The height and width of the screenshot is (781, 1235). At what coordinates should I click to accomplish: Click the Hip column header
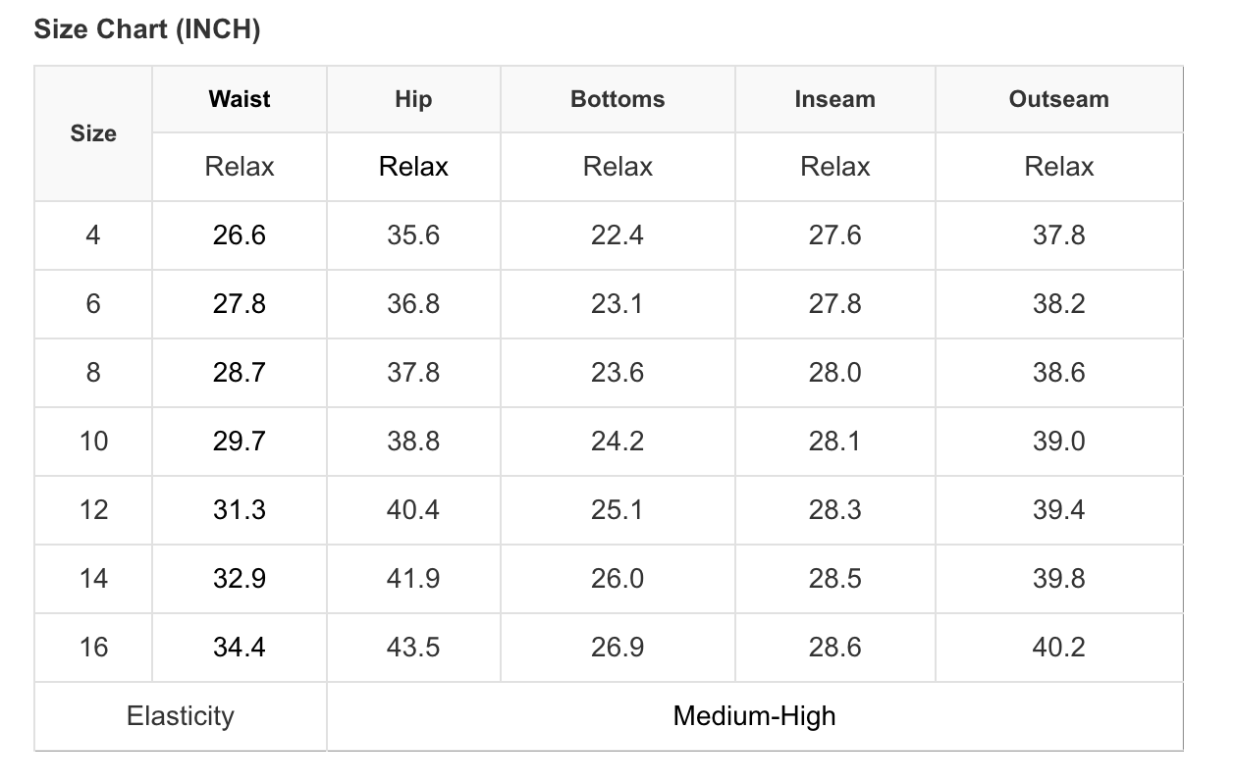coord(413,99)
